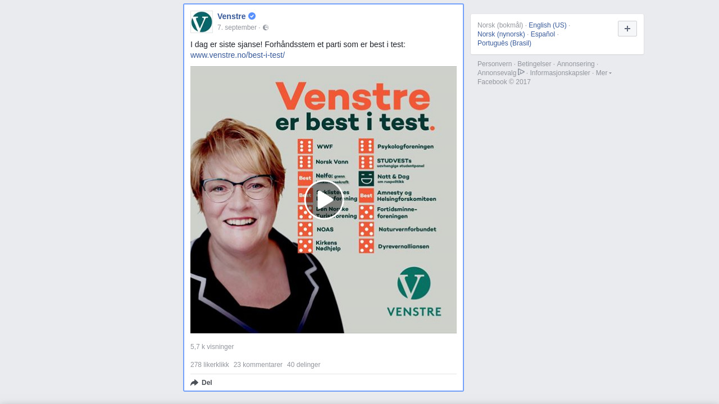View the 40 delinger
This screenshot has height=404, width=719.
coord(303,365)
